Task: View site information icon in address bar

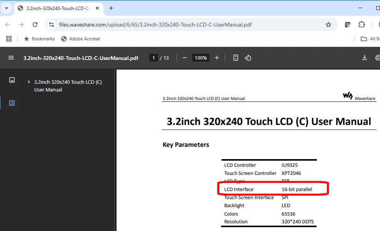Action: [x=52, y=25]
